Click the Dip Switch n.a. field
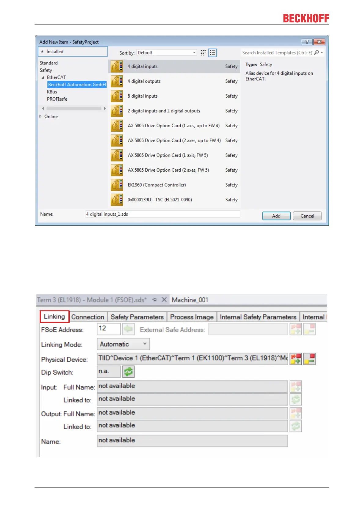Viewport: 364px width, 515px height. [109, 372]
